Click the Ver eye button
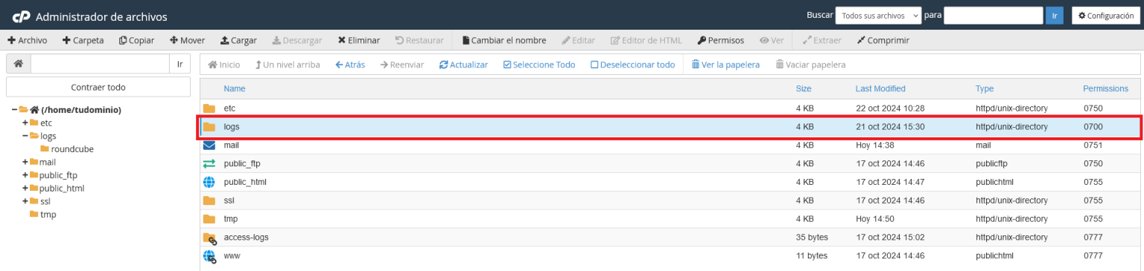The height and width of the screenshot is (271, 1144). [x=772, y=40]
